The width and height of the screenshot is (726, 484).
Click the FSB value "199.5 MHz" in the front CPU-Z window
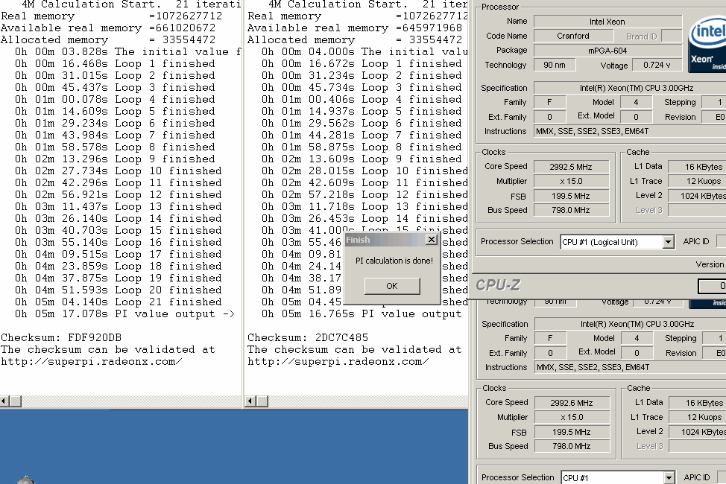(x=571, y=196)
